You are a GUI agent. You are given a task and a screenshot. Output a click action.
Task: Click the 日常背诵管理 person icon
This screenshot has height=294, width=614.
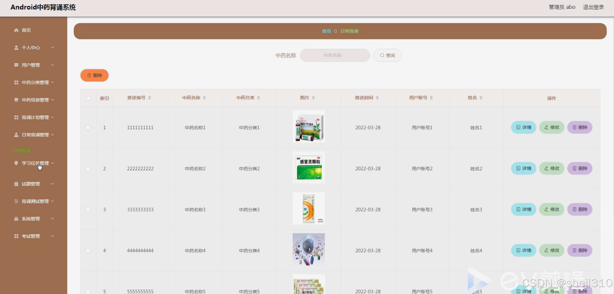pos(16,135)
